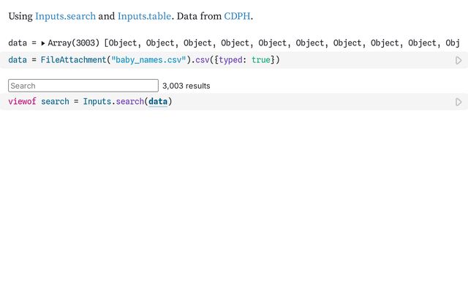The image size is (468, 293).
Task: Click the "search" variable name in code
Action: [x=55, y=102]
